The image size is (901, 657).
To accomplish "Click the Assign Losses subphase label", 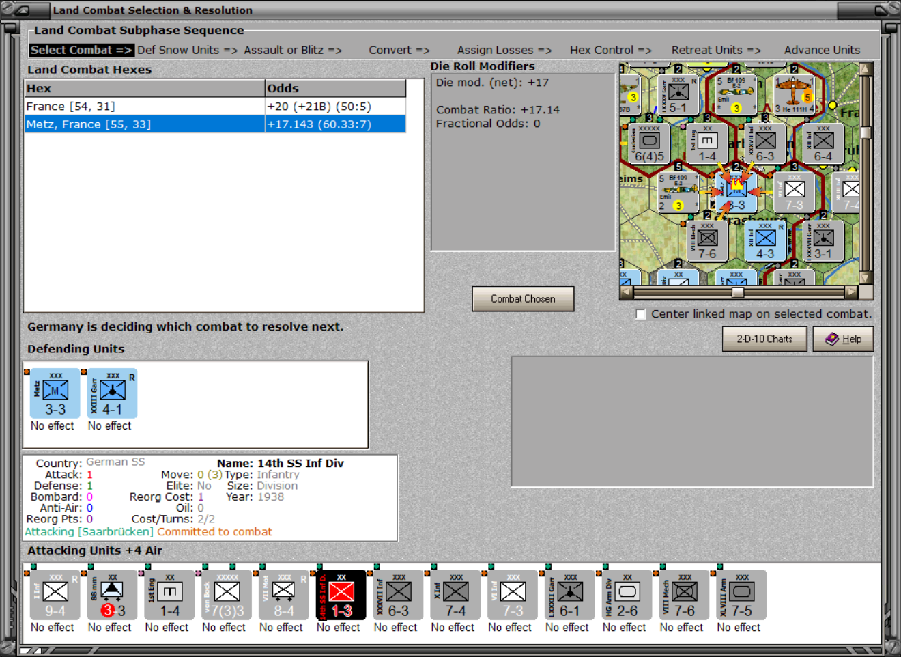I will [504, 50].
